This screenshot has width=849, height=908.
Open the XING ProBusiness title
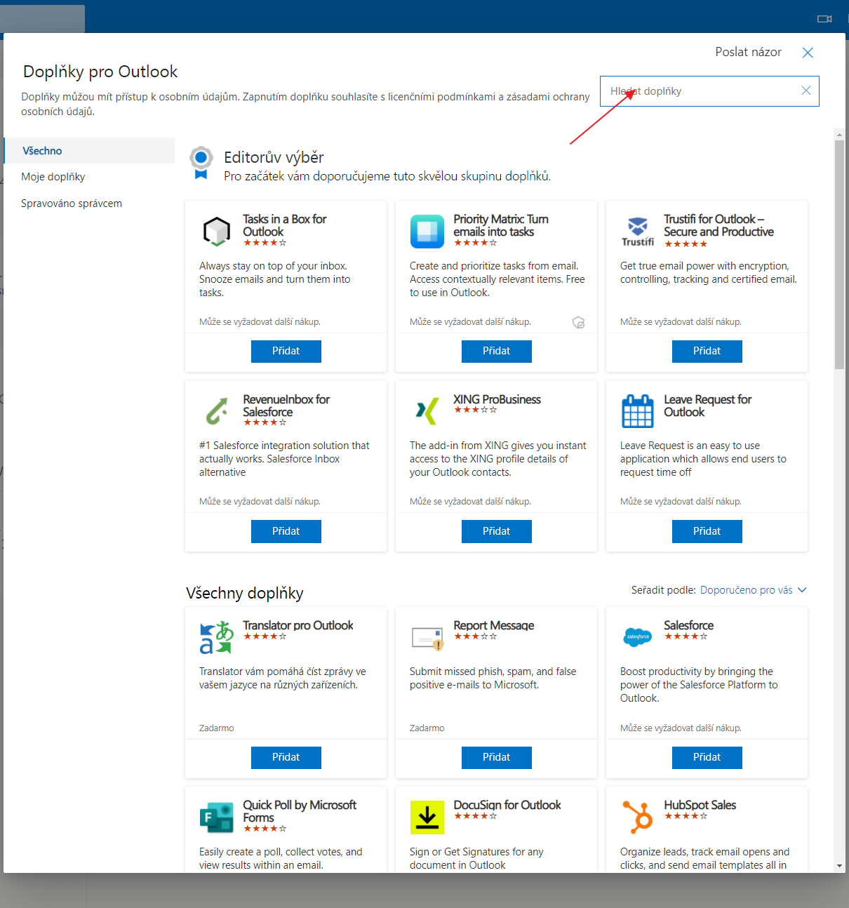(497, 399)
